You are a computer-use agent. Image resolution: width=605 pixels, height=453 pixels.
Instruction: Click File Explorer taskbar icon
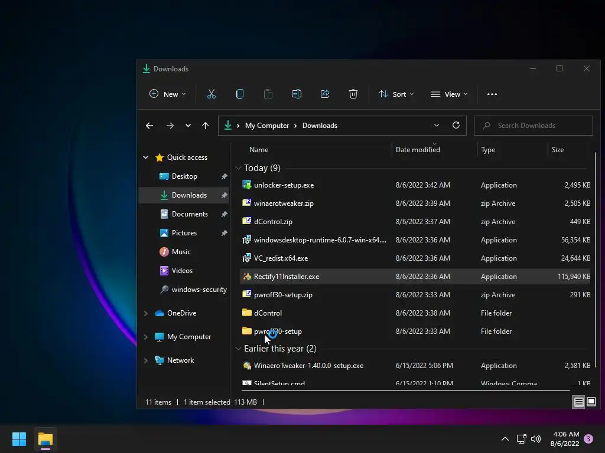(x=45, y=439)
